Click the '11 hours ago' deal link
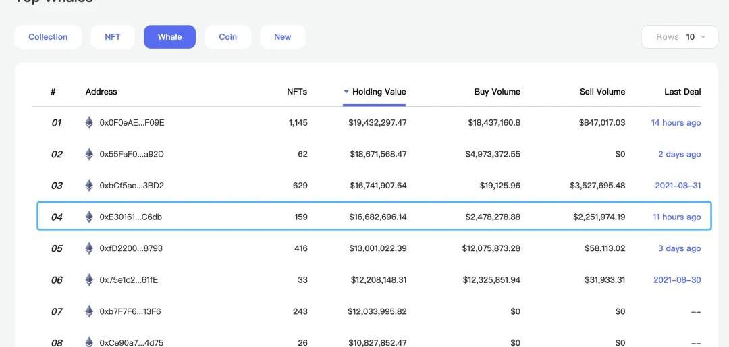The image size is (729, 347). pos(676,217)
